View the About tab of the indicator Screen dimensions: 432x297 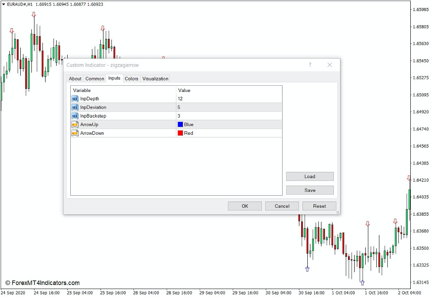tap(75, 79)
